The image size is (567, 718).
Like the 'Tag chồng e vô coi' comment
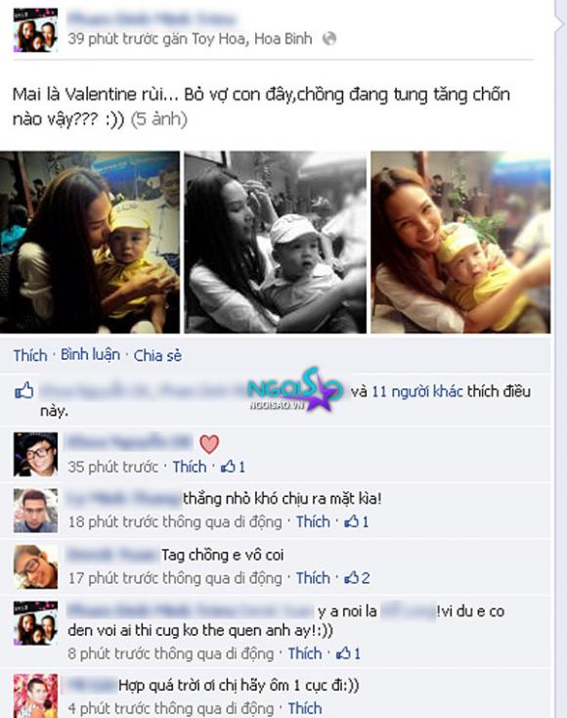(313, 578)
